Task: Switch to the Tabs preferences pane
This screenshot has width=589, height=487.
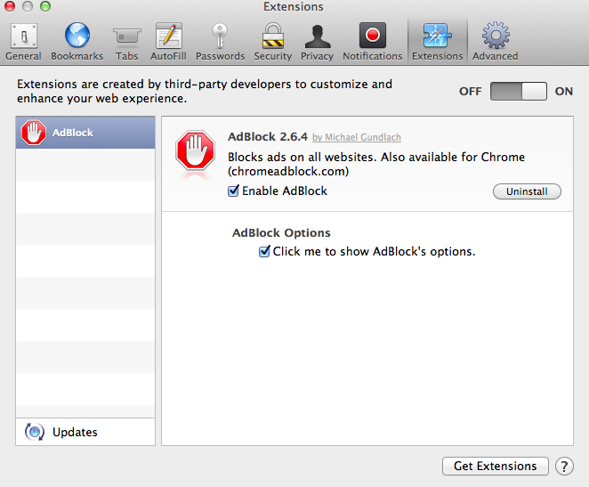Action: tap(126, 41)
